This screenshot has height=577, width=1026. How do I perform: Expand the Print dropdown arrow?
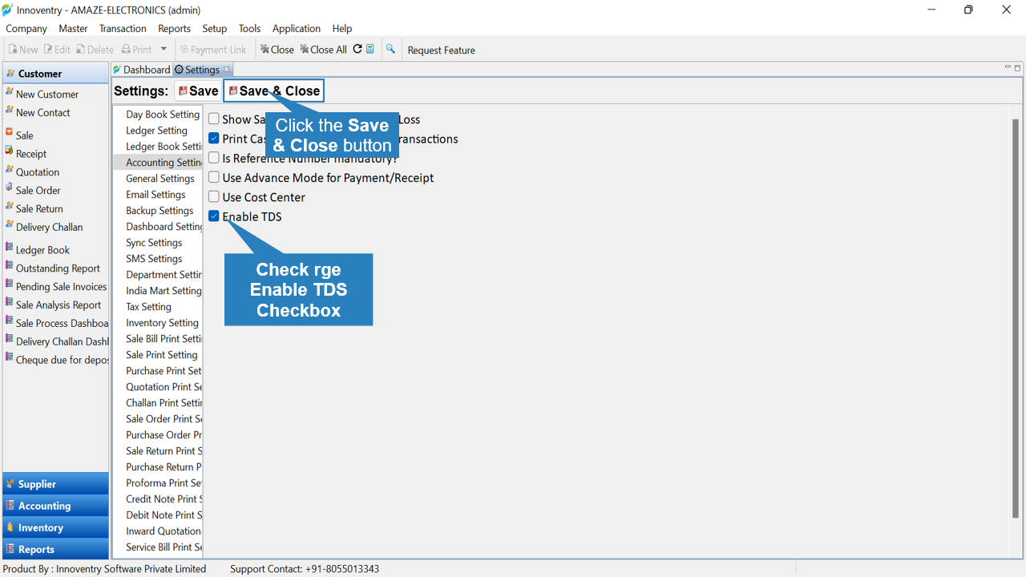pyautogui.click(x=164, y=50)
